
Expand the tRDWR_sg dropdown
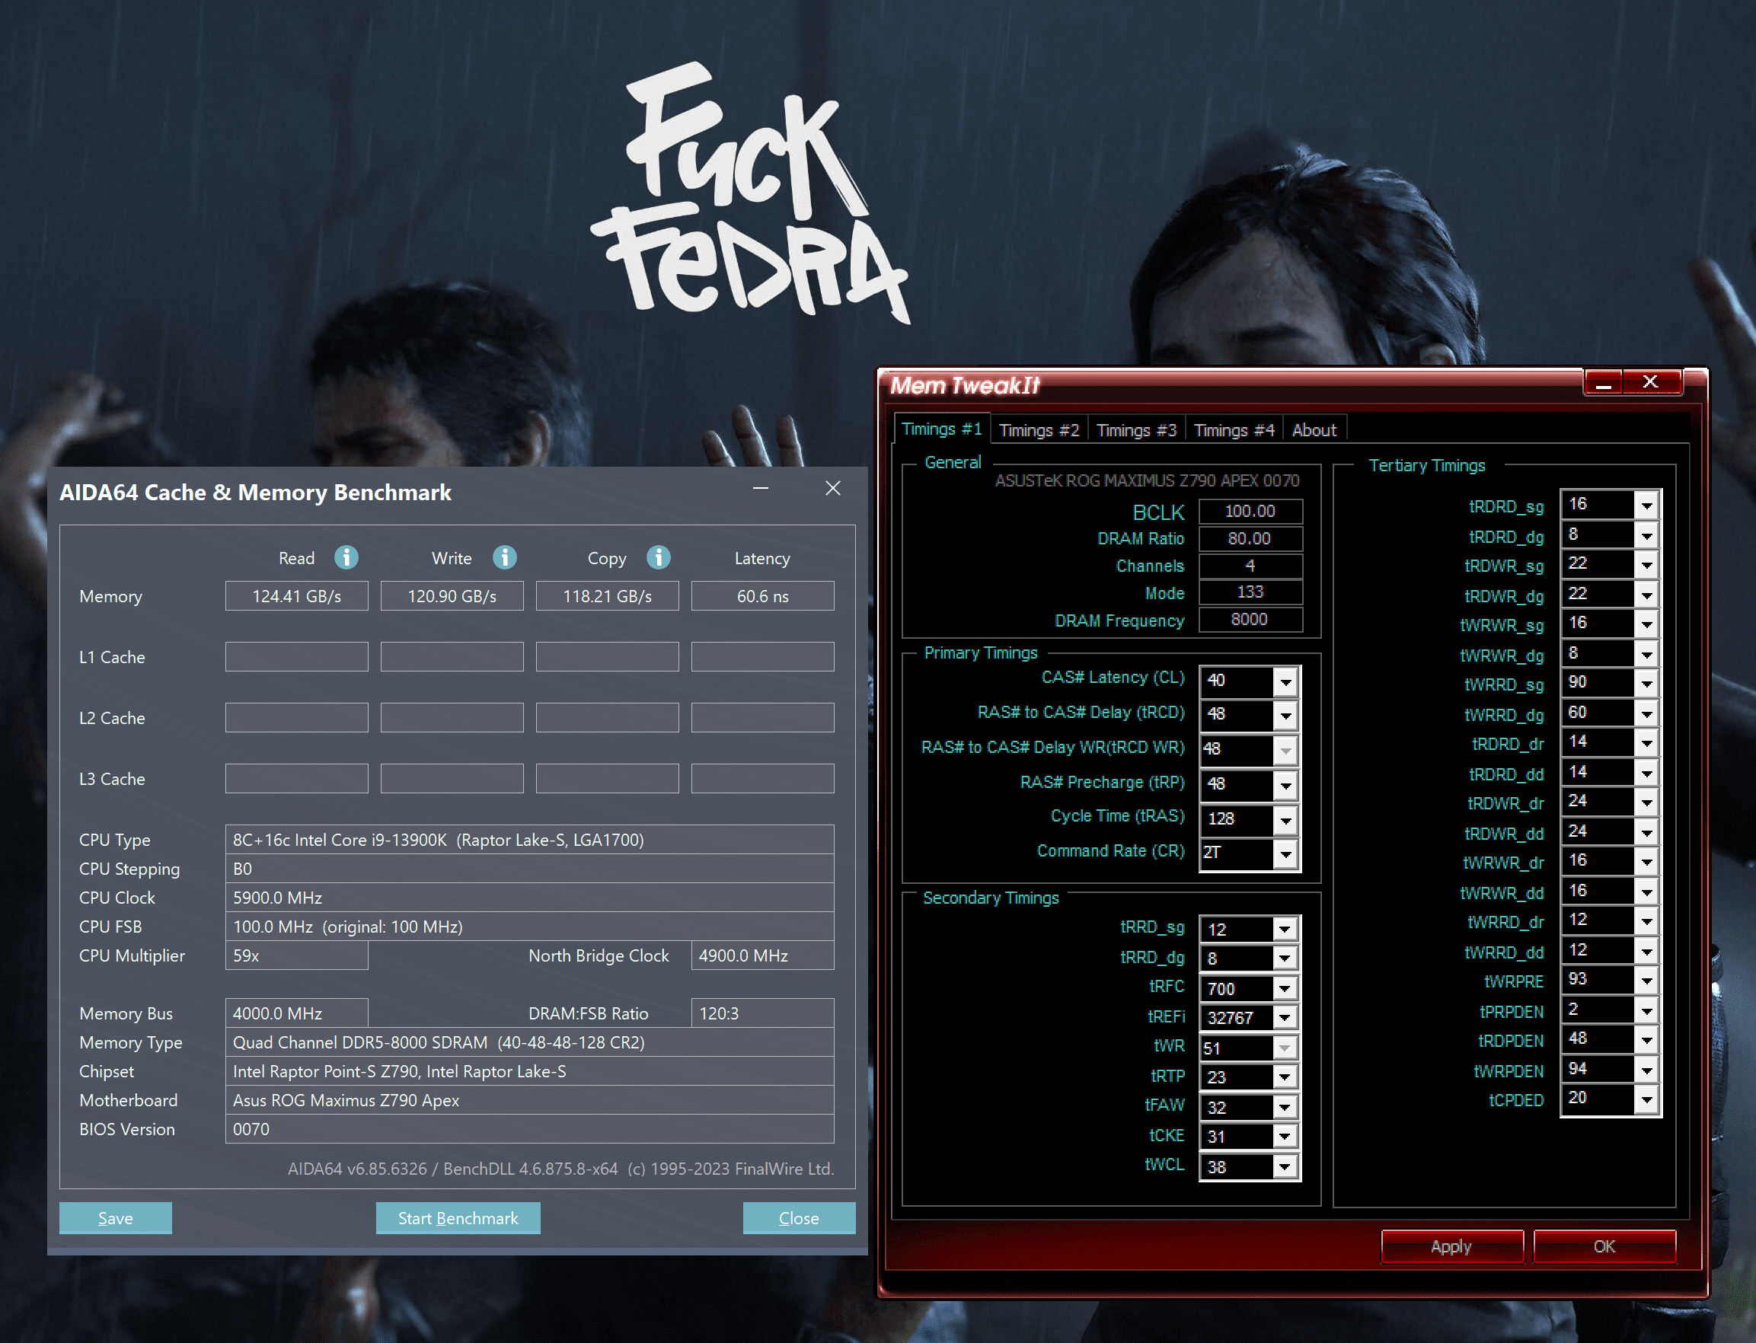tap(1647, 564)
